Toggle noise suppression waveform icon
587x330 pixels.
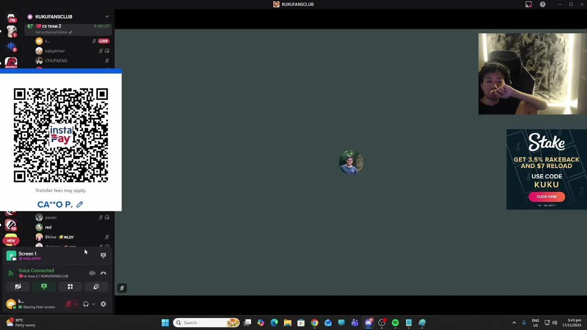pyautogui.click(x=92, y=273)
